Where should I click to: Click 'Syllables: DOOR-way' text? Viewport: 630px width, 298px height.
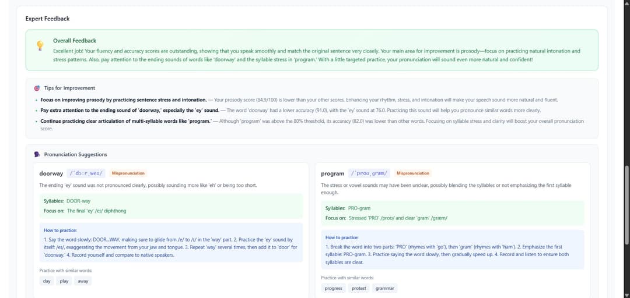[68, 201]
